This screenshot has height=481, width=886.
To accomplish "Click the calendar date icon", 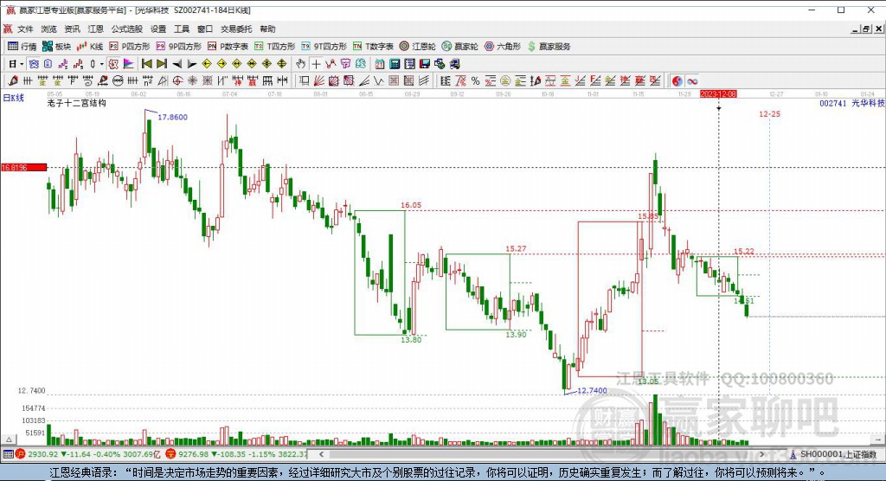I will [379, 64].
